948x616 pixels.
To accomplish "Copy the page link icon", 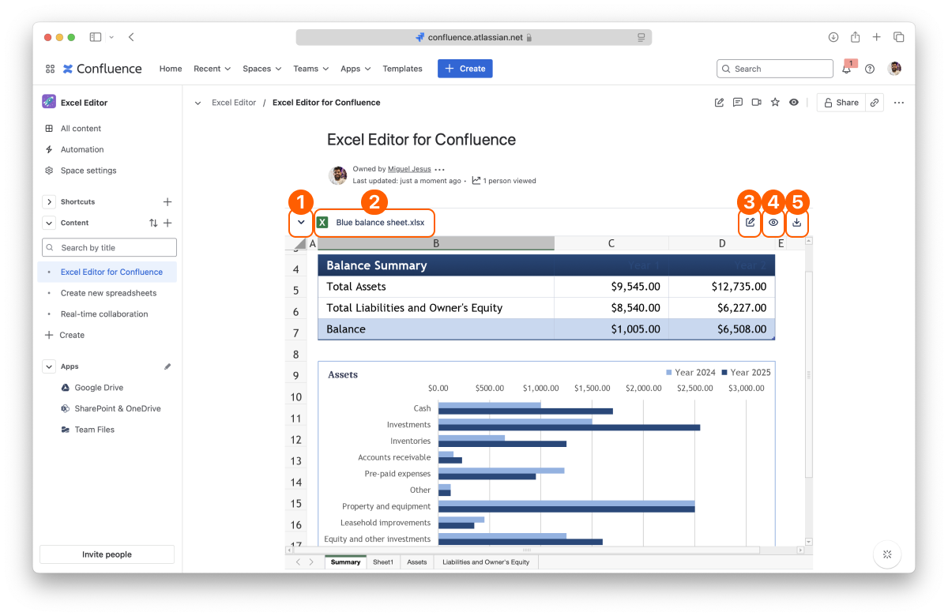I will click(x=875, y=103).
